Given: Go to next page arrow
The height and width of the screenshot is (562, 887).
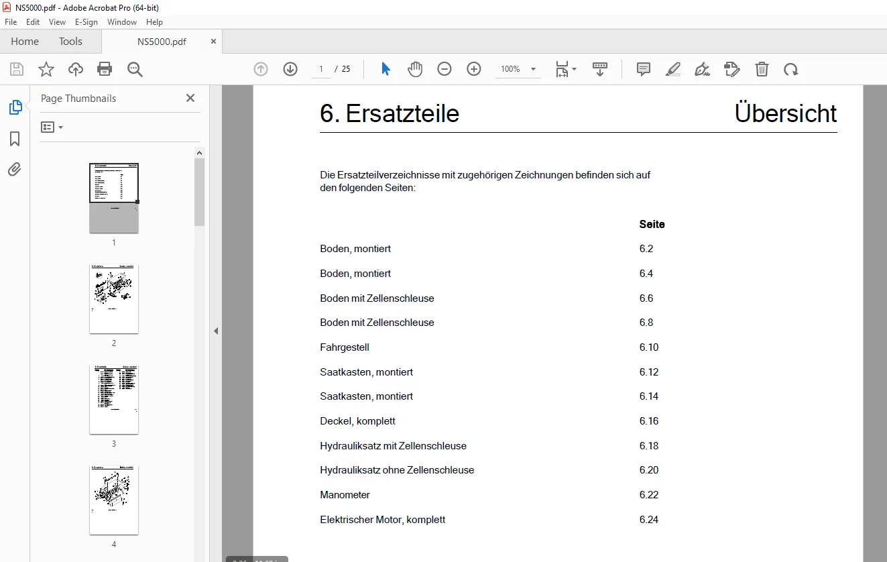Looking at the screenshot, I should point(290,69).
